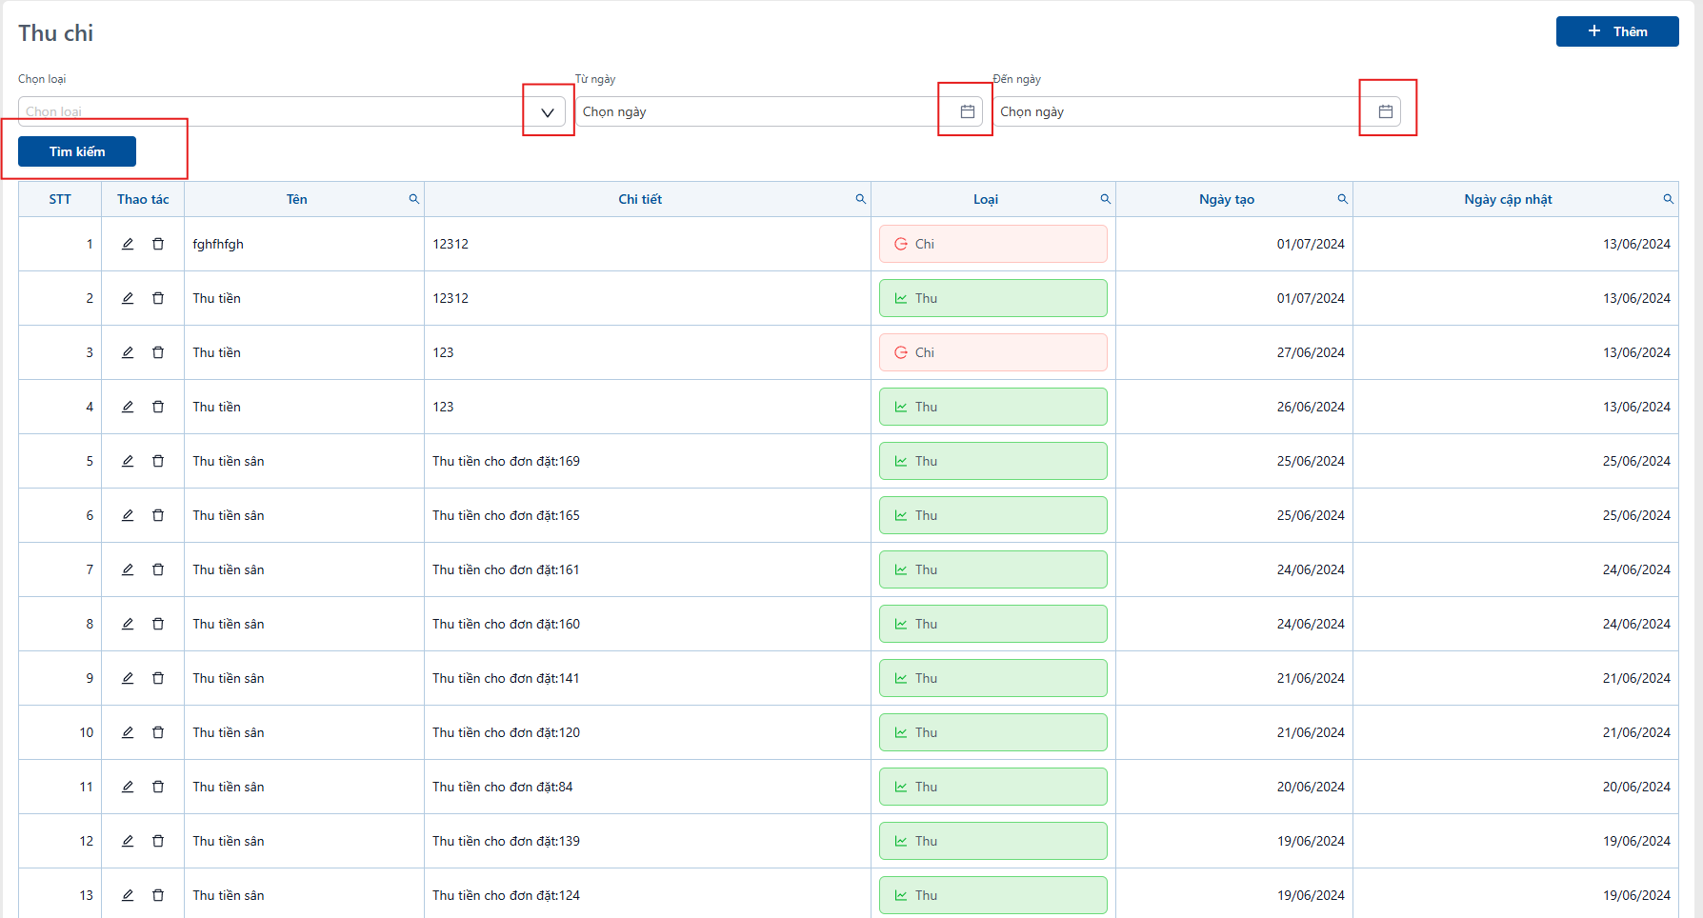1703x918 pixels.
Task: Search icon in Tên column header
Action: pos(414,199)
